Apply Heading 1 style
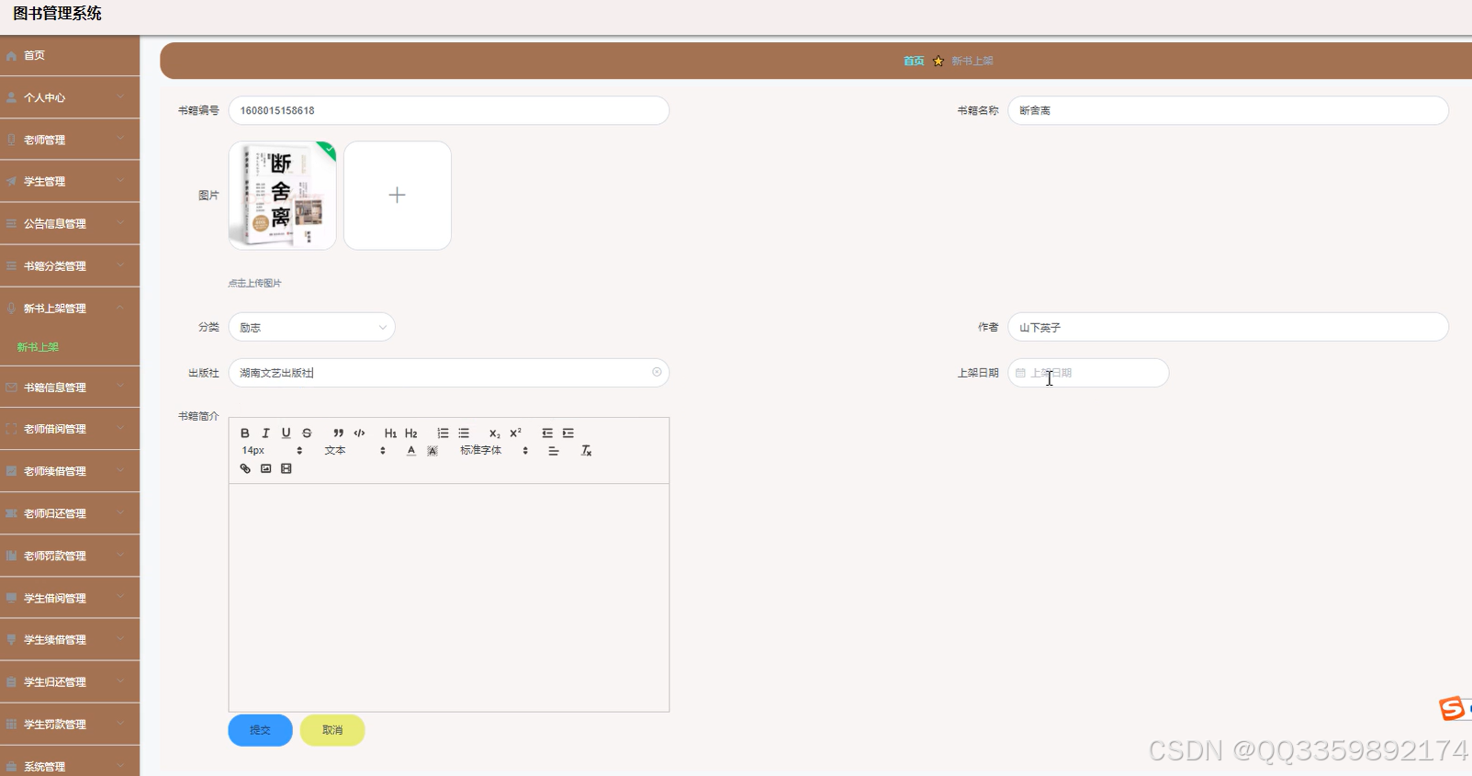Viewport: 1472px width, 776px height. pyautogui.click(x=390, y=433)
